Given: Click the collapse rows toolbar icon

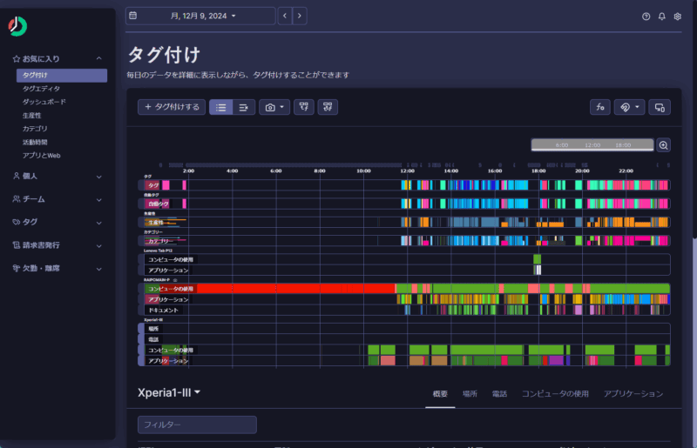Looking at the screenshot, I should pos(328,107).
